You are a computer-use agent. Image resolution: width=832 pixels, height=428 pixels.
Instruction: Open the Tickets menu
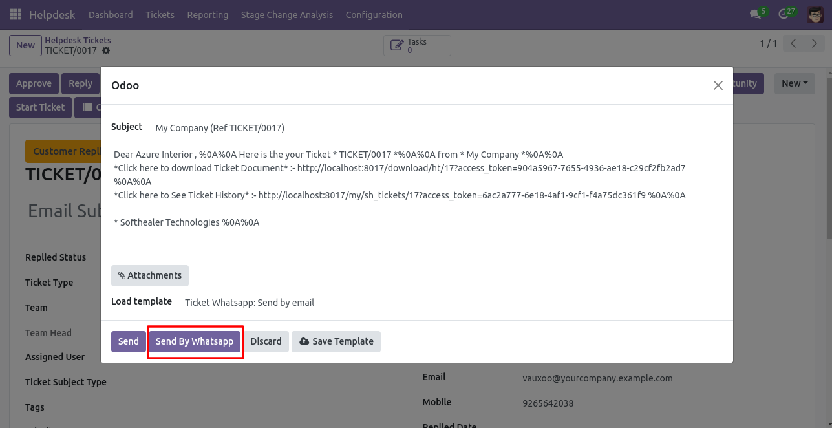(160, 14)
